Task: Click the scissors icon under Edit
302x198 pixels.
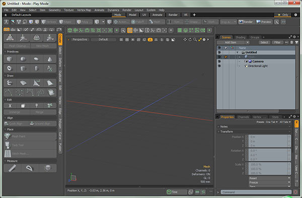Action: tap(10, 106)
